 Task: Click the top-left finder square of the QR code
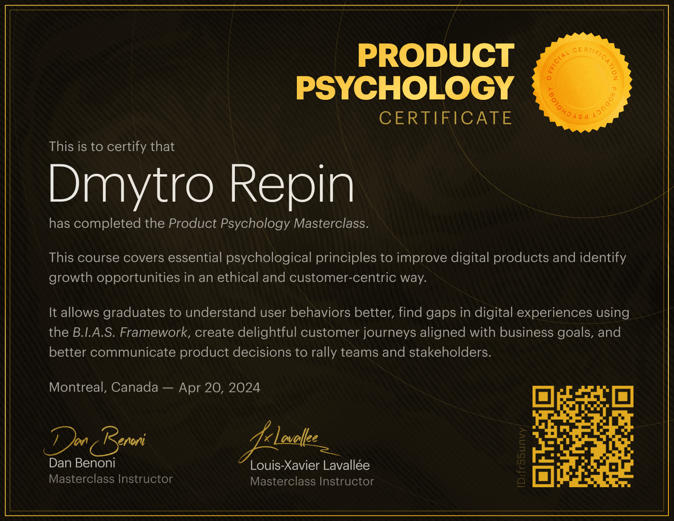pos(543,397)
